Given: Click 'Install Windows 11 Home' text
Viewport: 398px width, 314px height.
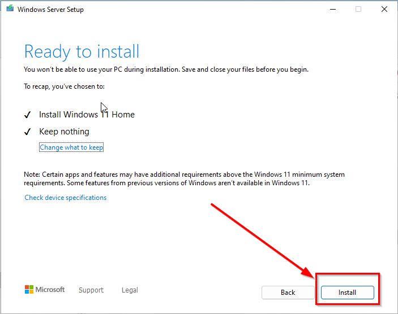Looking at the screenshot, I should [87, 115].
